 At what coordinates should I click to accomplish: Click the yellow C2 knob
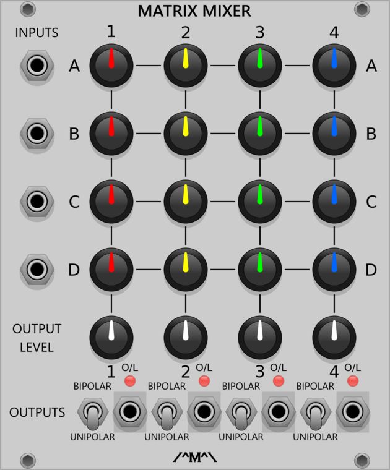(x=186, y=202)
